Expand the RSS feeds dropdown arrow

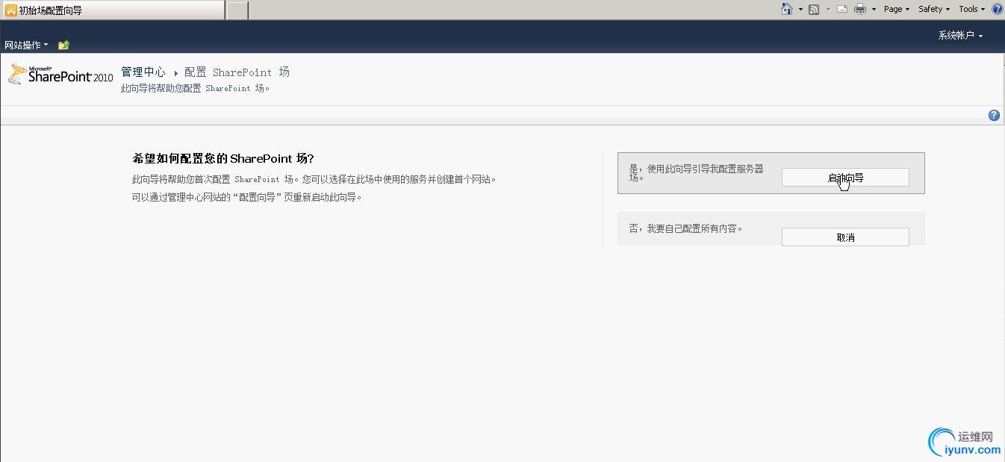pos(828,10)
